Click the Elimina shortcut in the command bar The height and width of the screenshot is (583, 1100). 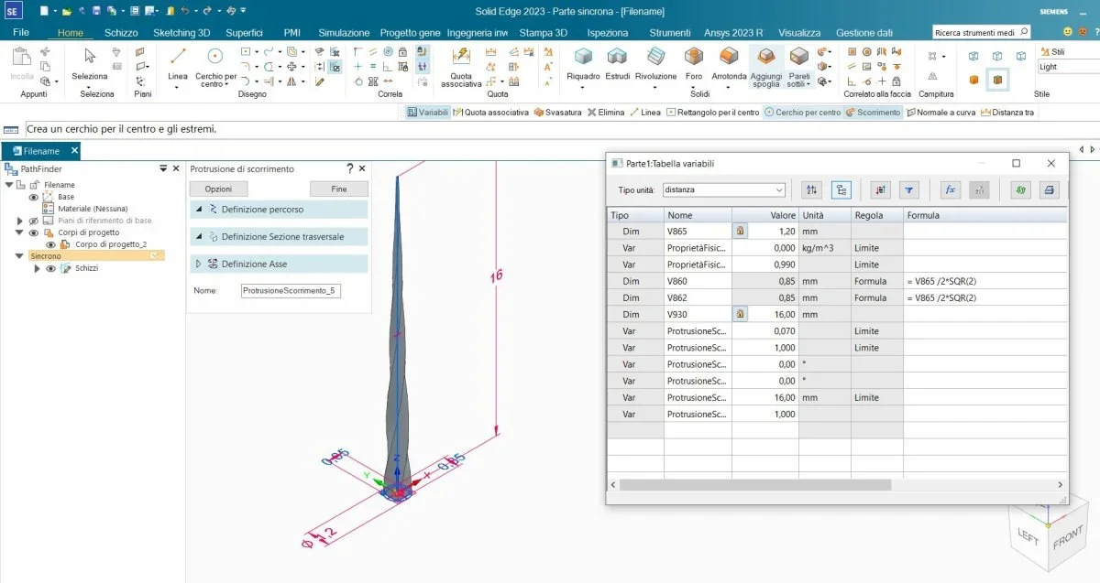(605, 113)
